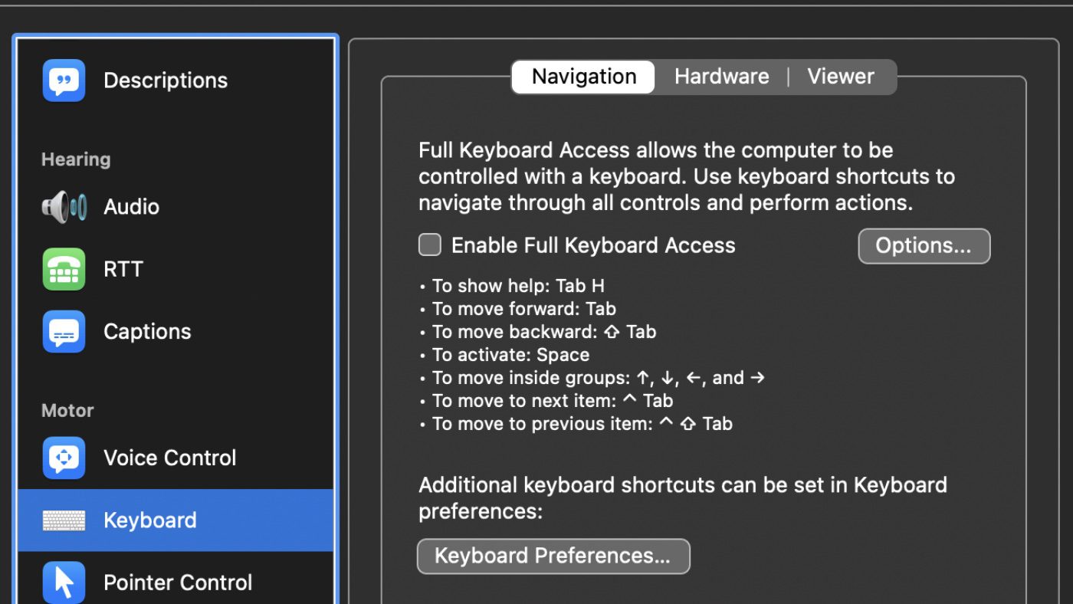Select the Captions label in the sidebar
Viewport: 1073px width, 604px height.
(147, 332)
